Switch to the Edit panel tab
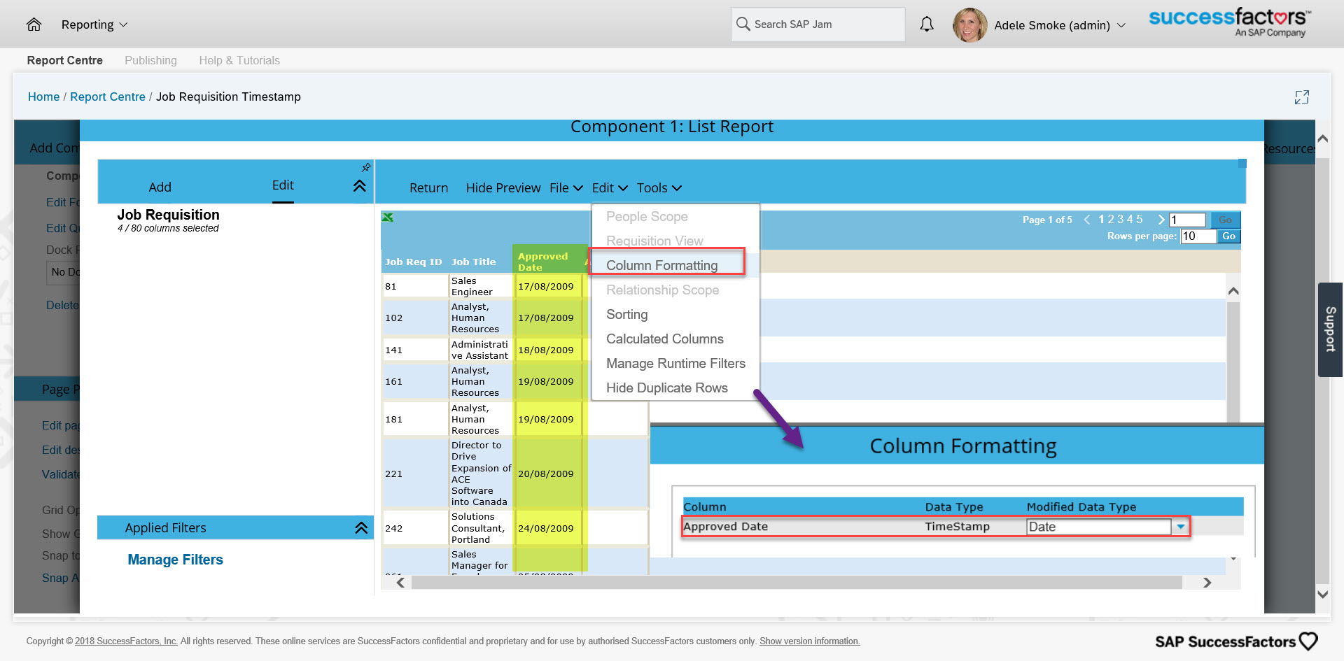 pos(283,185)
